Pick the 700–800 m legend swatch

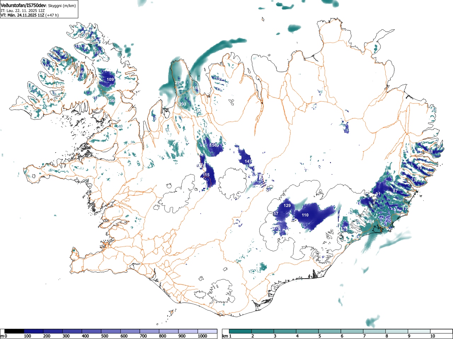pyautogui.click(x=149, y=331)
